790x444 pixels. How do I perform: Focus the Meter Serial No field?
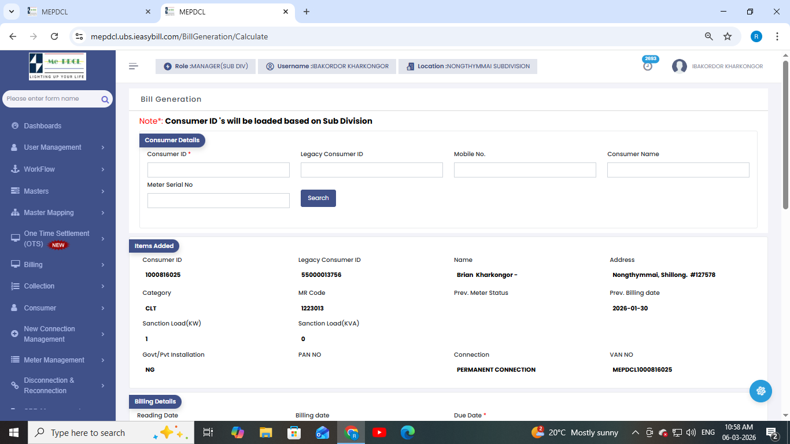tap(218, 201)
